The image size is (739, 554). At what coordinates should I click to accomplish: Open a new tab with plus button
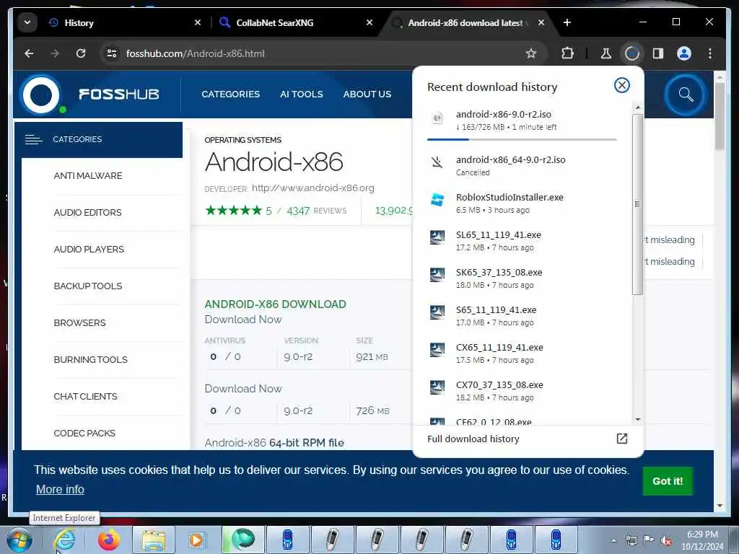[567, 22]
